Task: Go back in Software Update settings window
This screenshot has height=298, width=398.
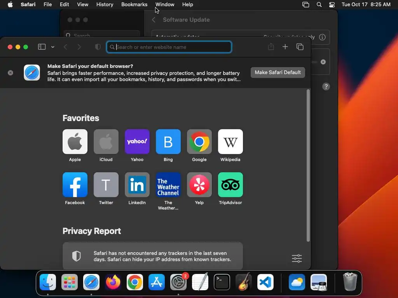Action: 154,20
